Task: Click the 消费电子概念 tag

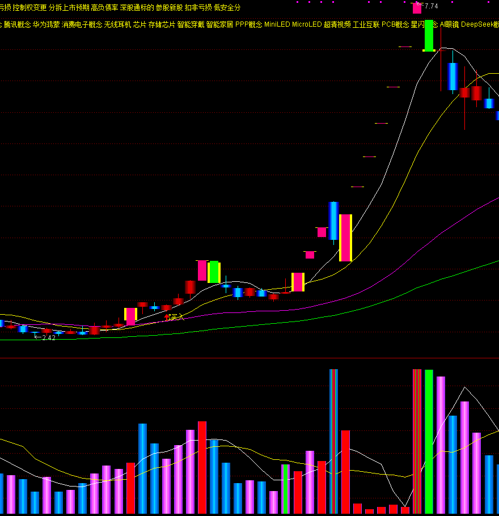Action: point(82,25)
